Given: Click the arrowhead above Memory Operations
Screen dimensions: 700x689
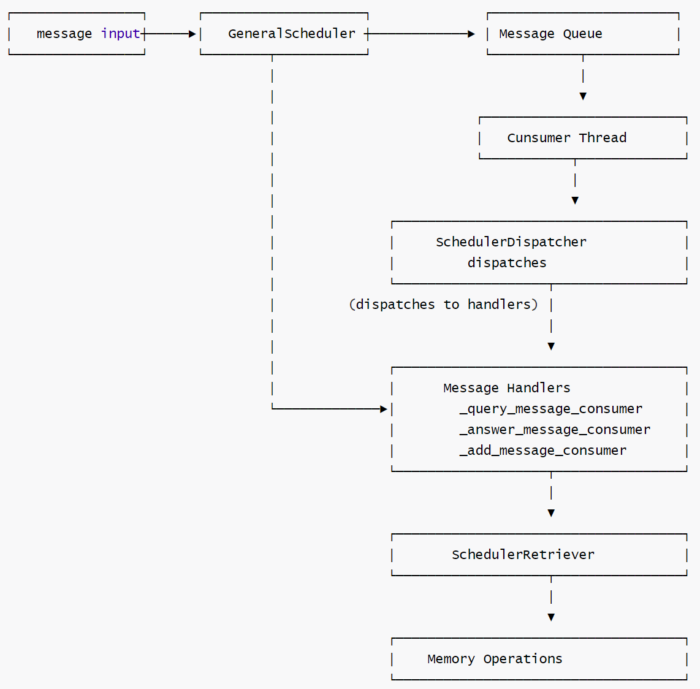Looking at the screenshot, I should [x=550, y=617].
